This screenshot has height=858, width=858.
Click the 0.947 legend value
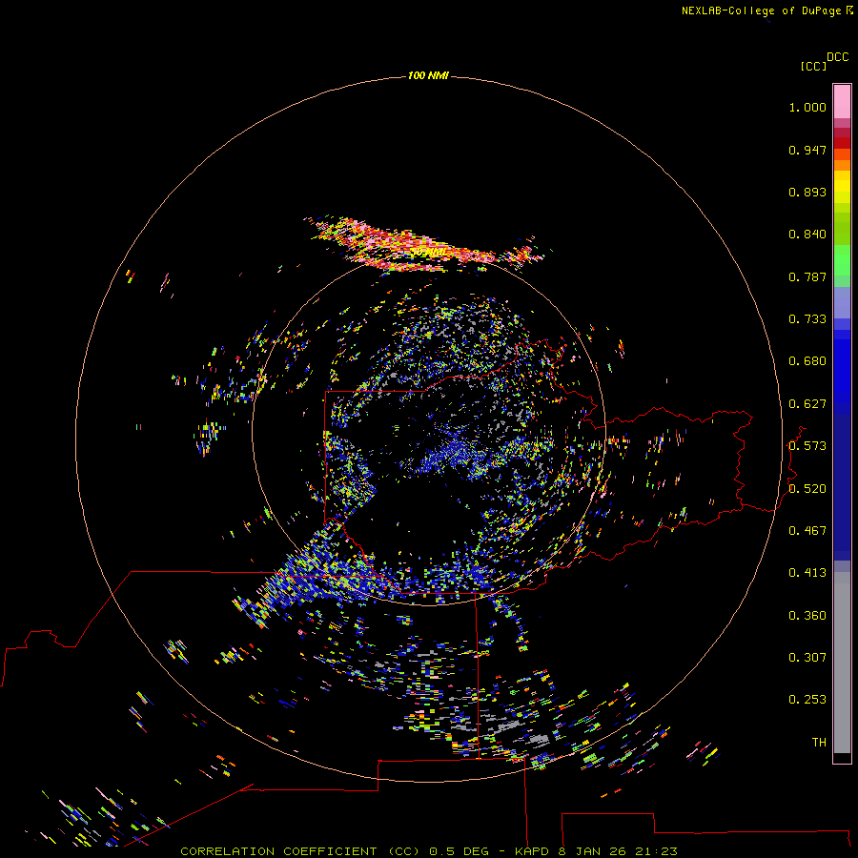tap(807, 151)
